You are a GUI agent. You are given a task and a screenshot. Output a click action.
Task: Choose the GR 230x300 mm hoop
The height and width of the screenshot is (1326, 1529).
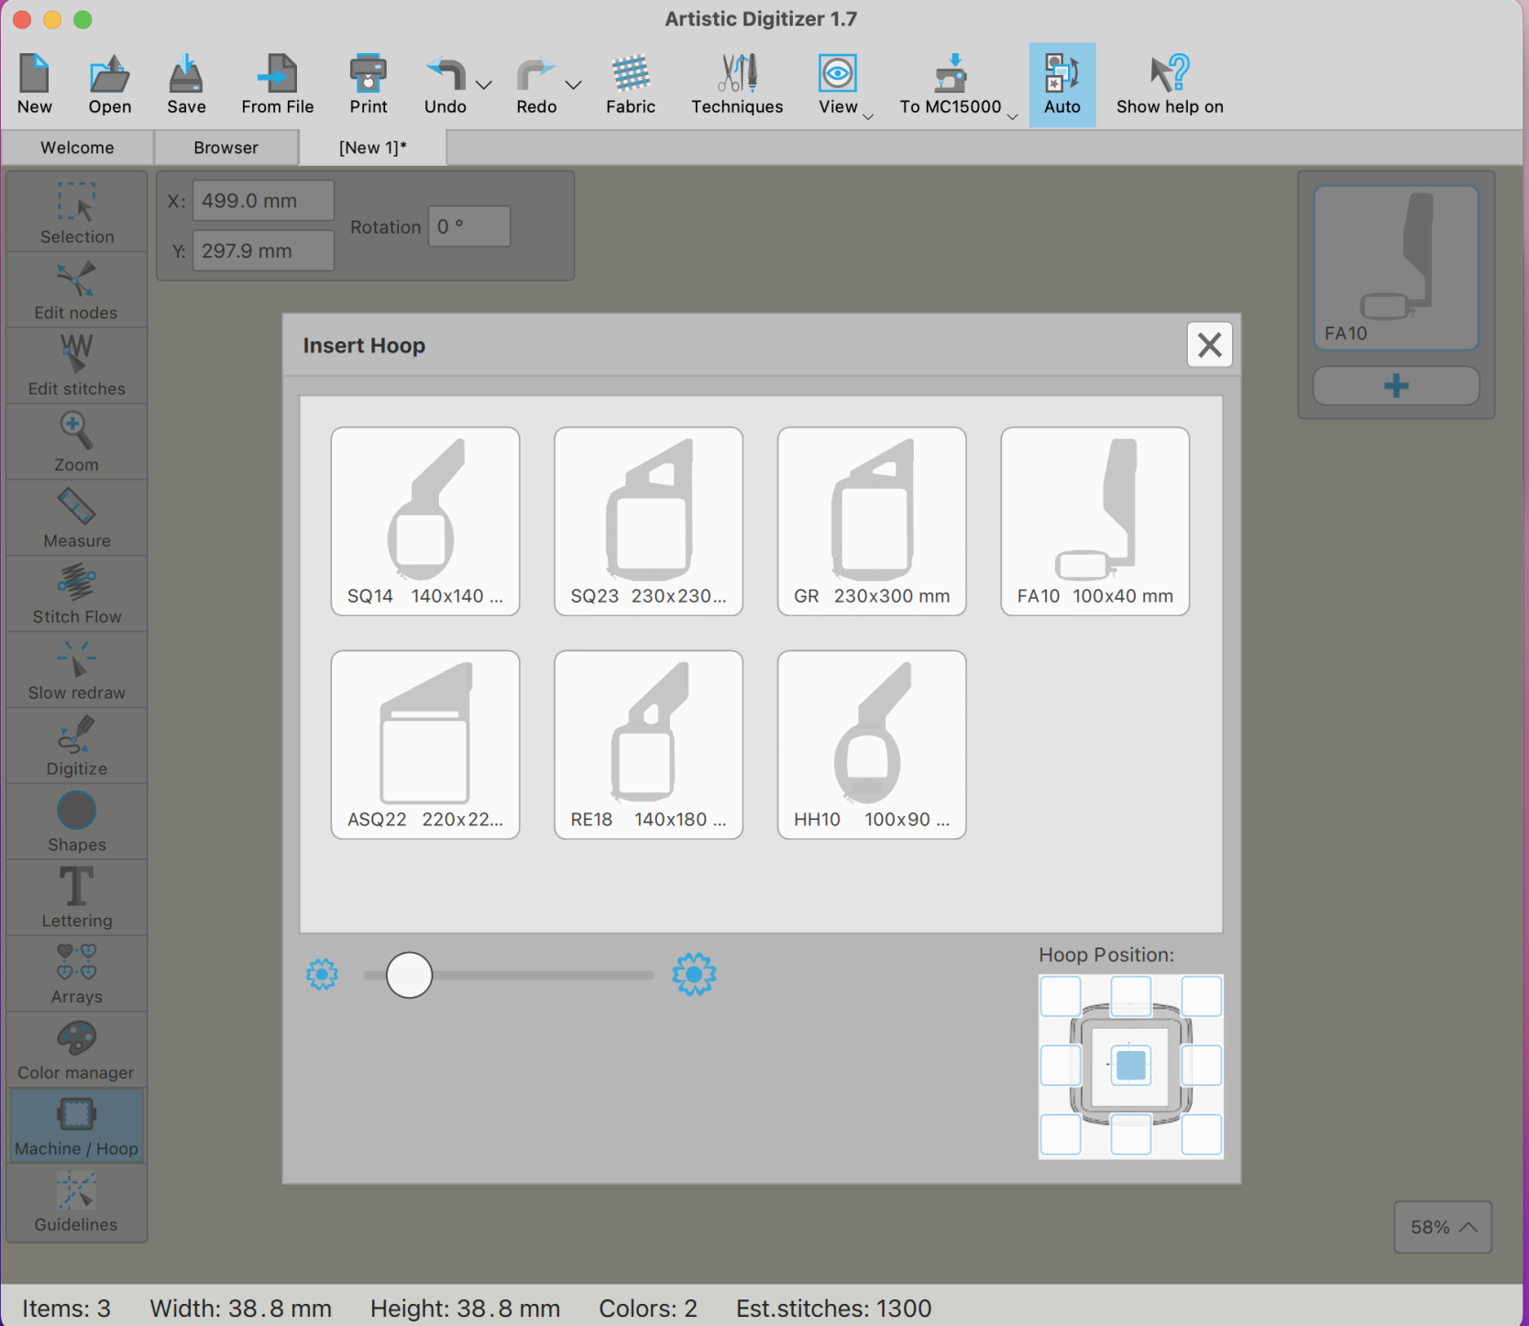(x=872, y=521)
